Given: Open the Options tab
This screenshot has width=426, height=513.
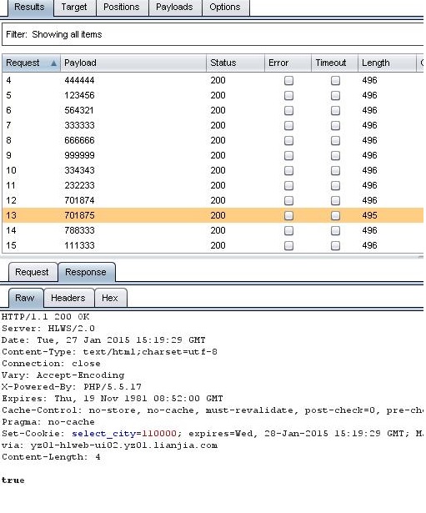Looking at the screenshot, I should (x=225, y=8).
